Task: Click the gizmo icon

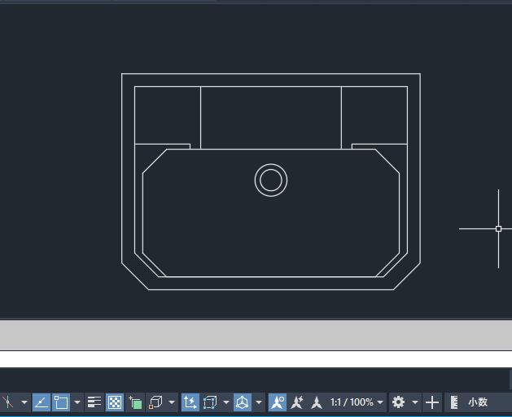Action: tap(243, 402)
